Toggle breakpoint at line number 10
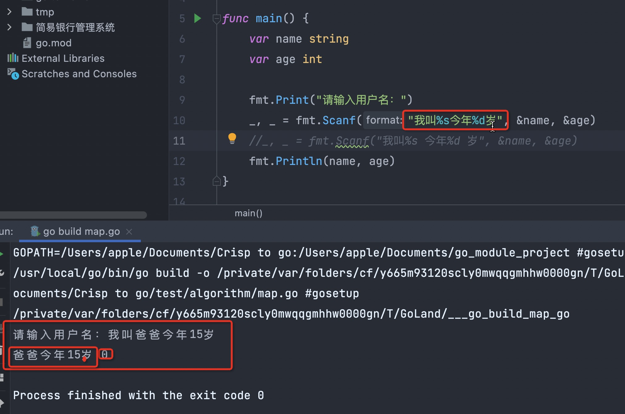Image resolution: width=625 pixels, height=414 pixels. click(179, 120)
